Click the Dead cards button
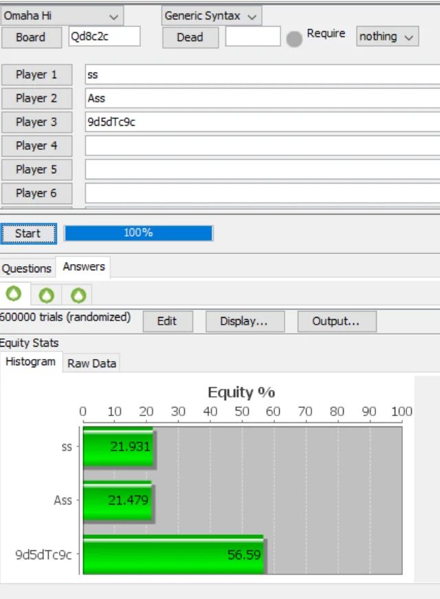The image size is (440, 599). (x=190, y=37)
